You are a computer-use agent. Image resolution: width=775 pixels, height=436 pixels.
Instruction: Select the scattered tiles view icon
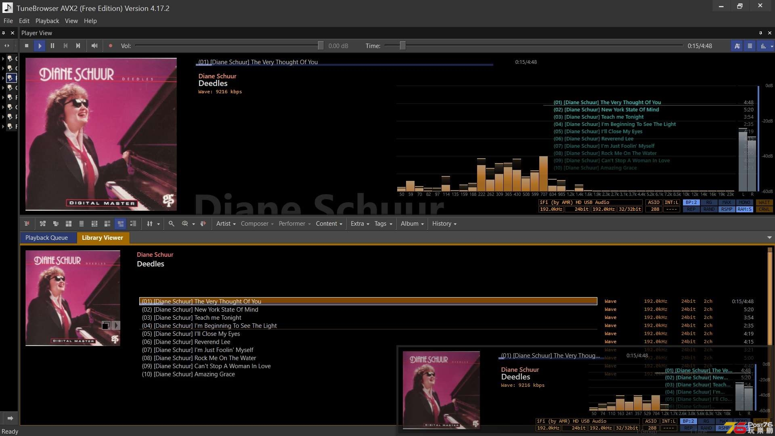point(43,224)
